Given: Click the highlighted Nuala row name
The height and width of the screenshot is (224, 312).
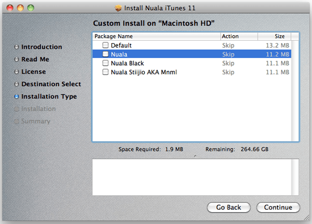Looking at the screenshot, I should coord(119,54).
